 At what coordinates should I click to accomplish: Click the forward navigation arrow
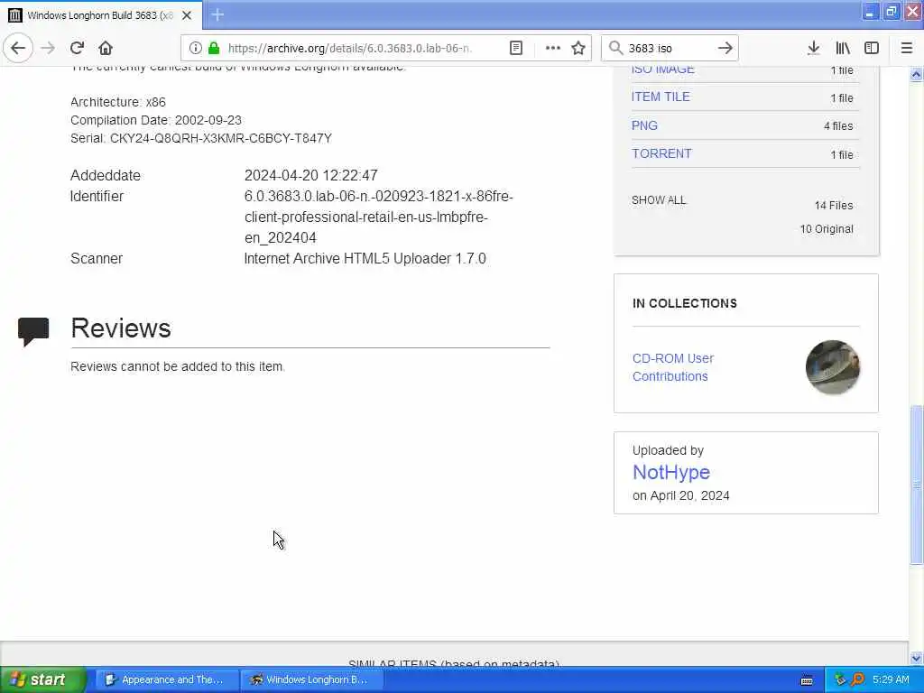coord(49,48)
